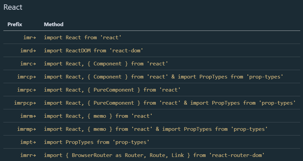Click the imrpc→ row's method text
Viewport: 303px width, 161px height.
click(112, 90)
